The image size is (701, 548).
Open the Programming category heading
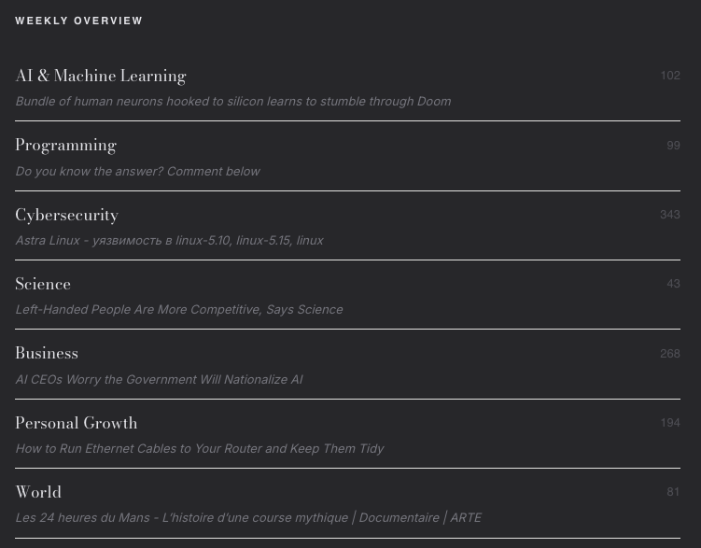(65, 146)
